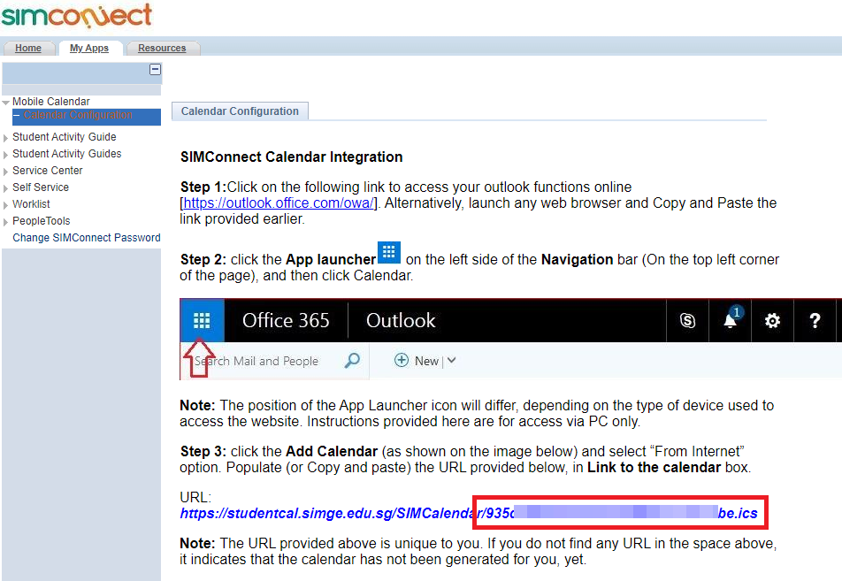Image resolution: width=842 pixels, height=581 pixels.
Task: Open the studentcal.simge.edu.sg calendar URL
Action: (x=469, y=513)
